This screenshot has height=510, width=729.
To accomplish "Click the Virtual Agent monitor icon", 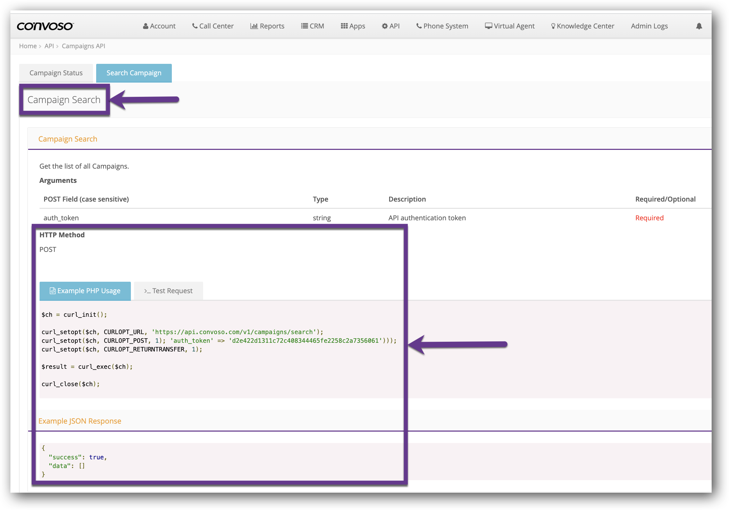I will click(488, 26).
